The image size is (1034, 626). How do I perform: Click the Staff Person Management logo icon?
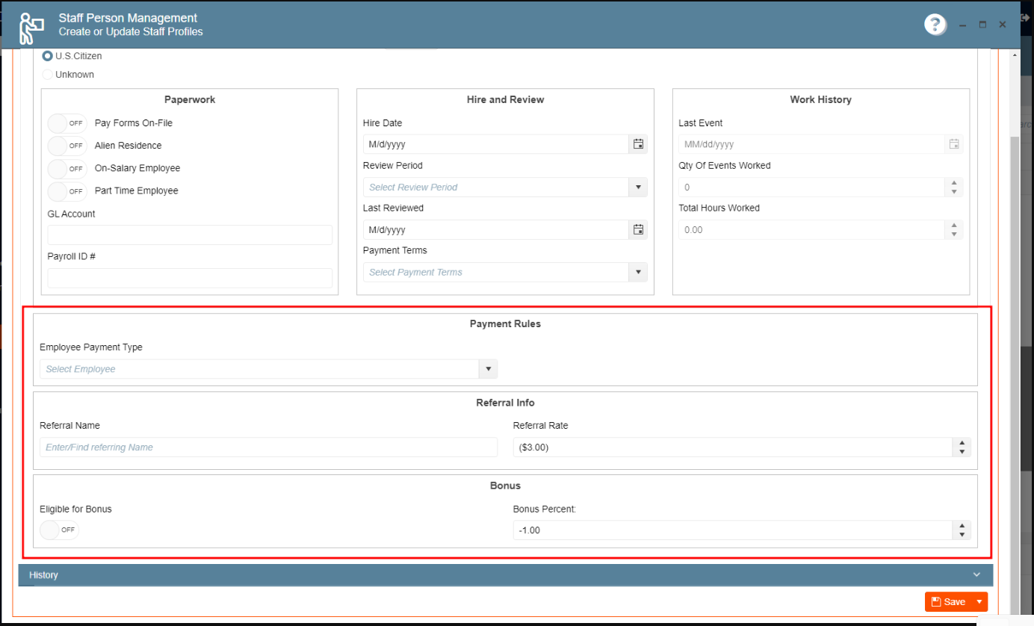(31, 27)
